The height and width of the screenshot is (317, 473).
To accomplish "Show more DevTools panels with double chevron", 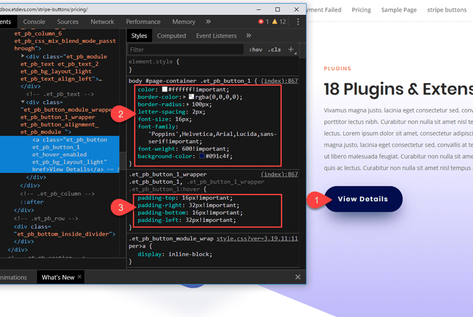I will pos(209,22).
